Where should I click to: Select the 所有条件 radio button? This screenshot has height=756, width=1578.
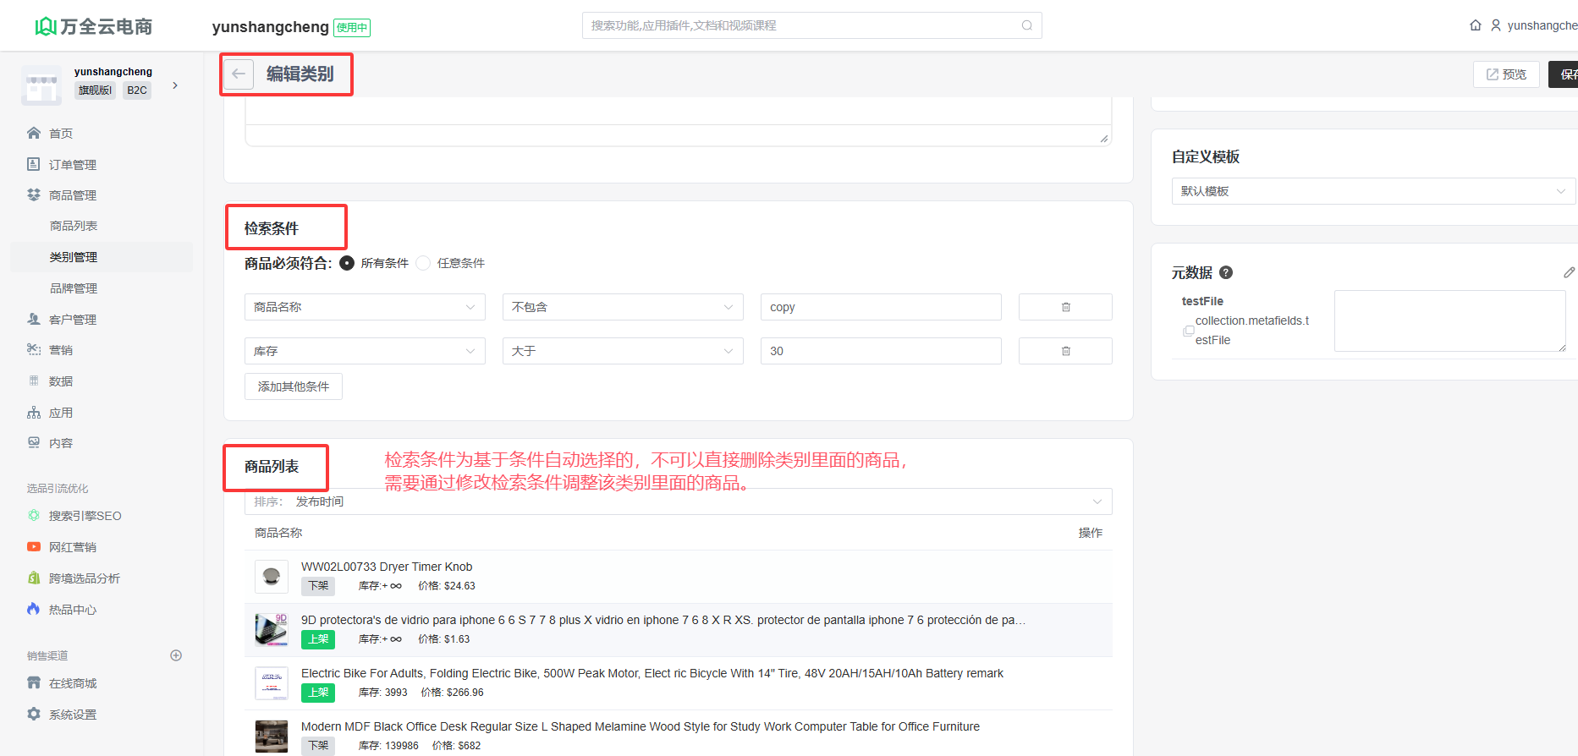tap(347, 263)
